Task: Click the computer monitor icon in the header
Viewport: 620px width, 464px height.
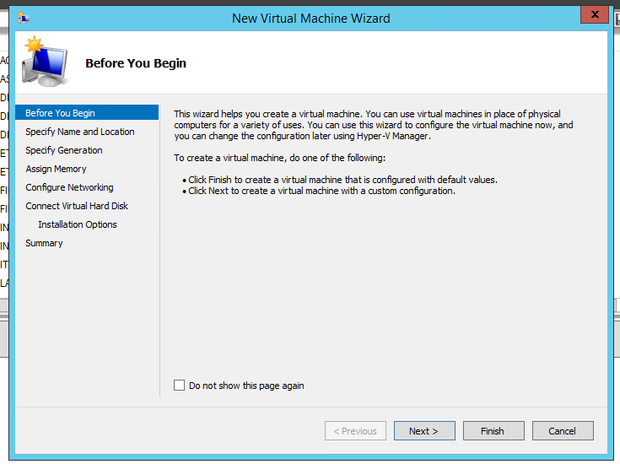Action: pyautogui.click(x=46, y=62)
